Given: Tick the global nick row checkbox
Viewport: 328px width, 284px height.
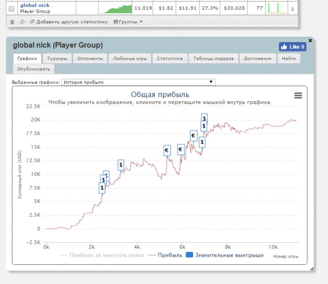Looking at the screenshot, I should (x=12, y=8).
